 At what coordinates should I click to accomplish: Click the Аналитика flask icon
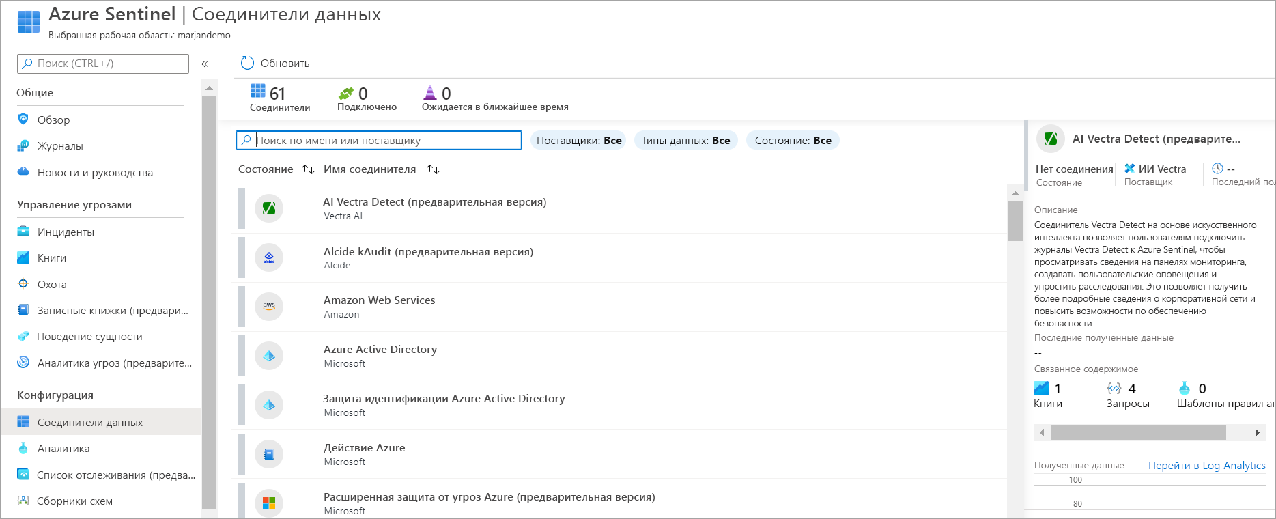coord(23,448)
